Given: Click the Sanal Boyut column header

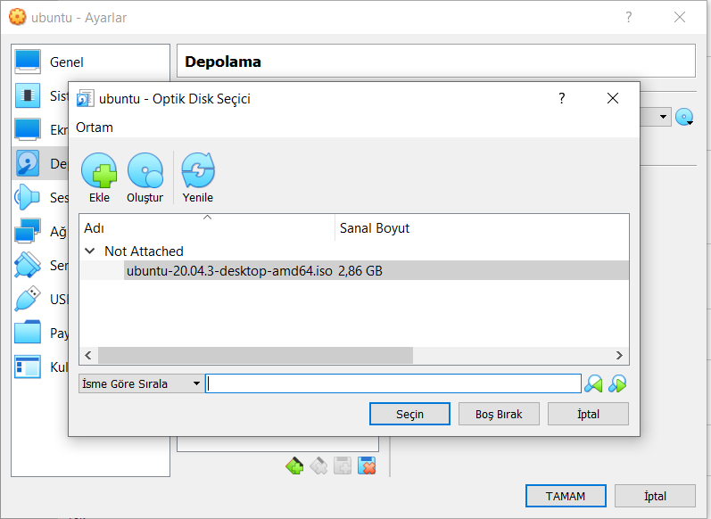Looking at the screenshot, I should click(482, 228).
